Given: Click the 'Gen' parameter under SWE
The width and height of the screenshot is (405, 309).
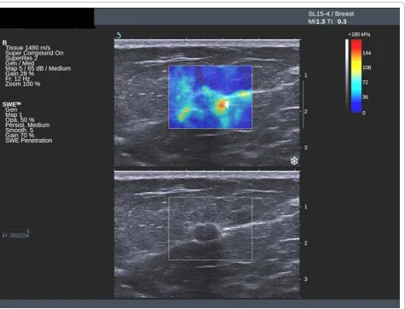Looking at the screenshot, I should (11, 109).
